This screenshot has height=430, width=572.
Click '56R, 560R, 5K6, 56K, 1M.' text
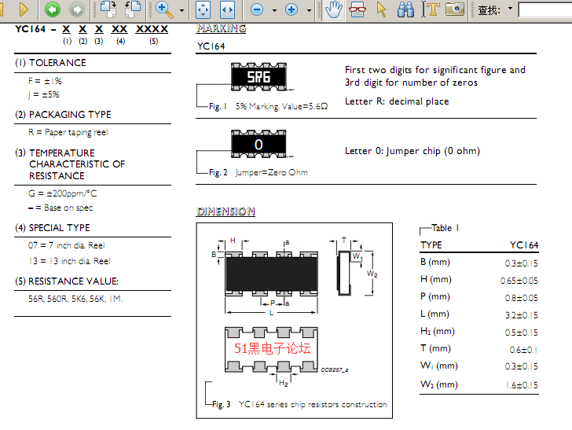(75, 299)
